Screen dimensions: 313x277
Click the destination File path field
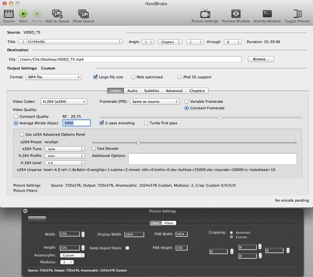(x=130, y=59)
